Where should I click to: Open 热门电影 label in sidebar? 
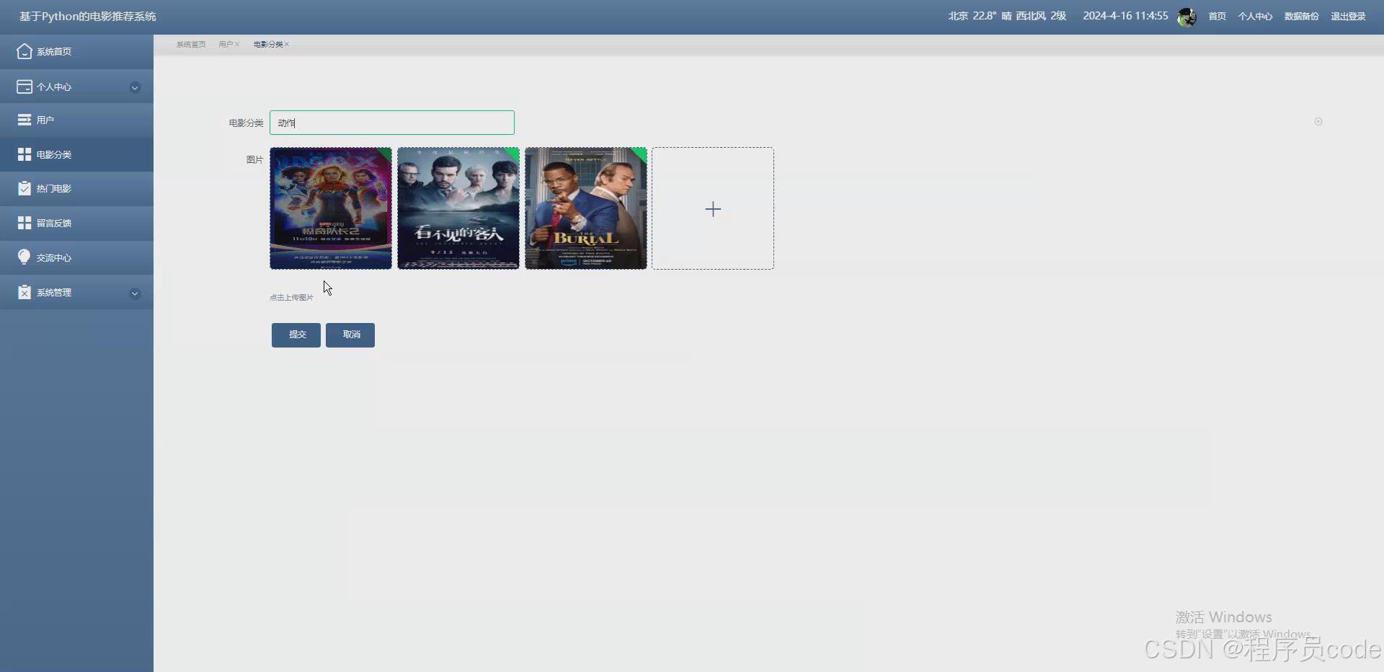click(54, 189)
